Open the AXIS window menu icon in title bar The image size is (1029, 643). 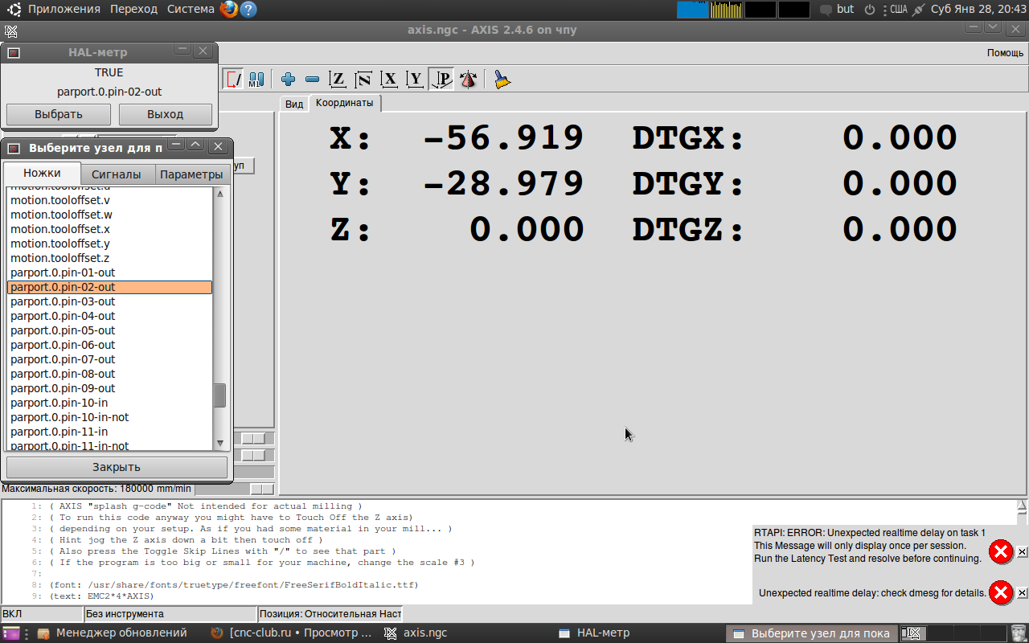(x=10, y=31)
